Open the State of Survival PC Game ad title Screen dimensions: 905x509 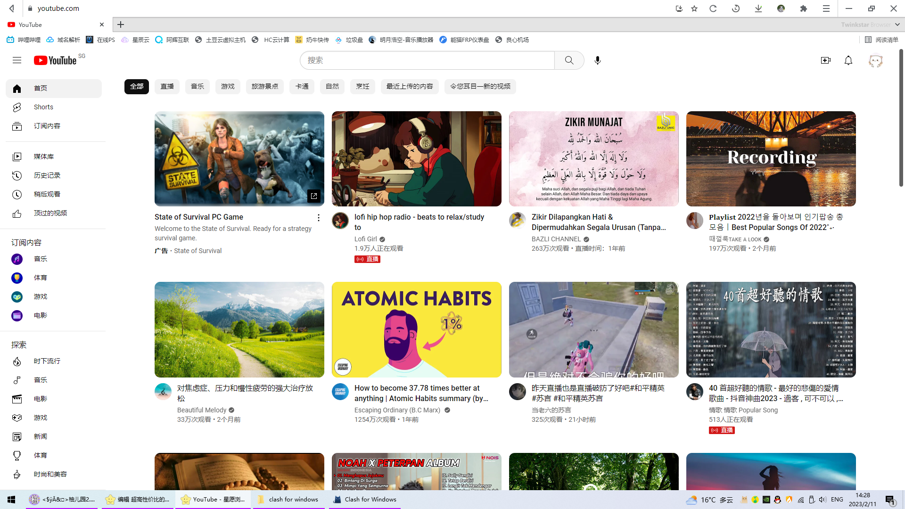point(199,217)
